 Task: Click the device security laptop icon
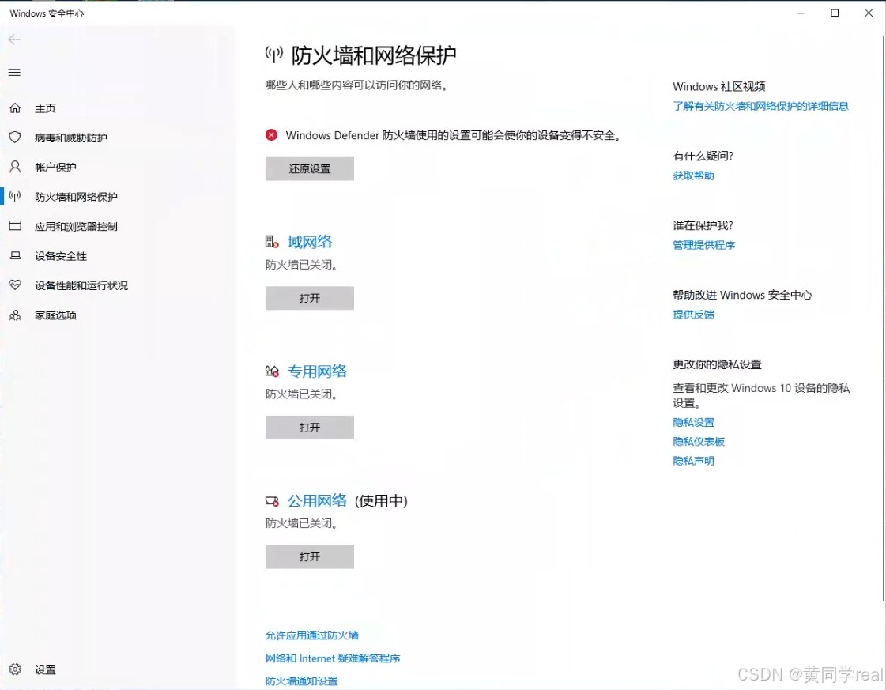tap(15, 255)
